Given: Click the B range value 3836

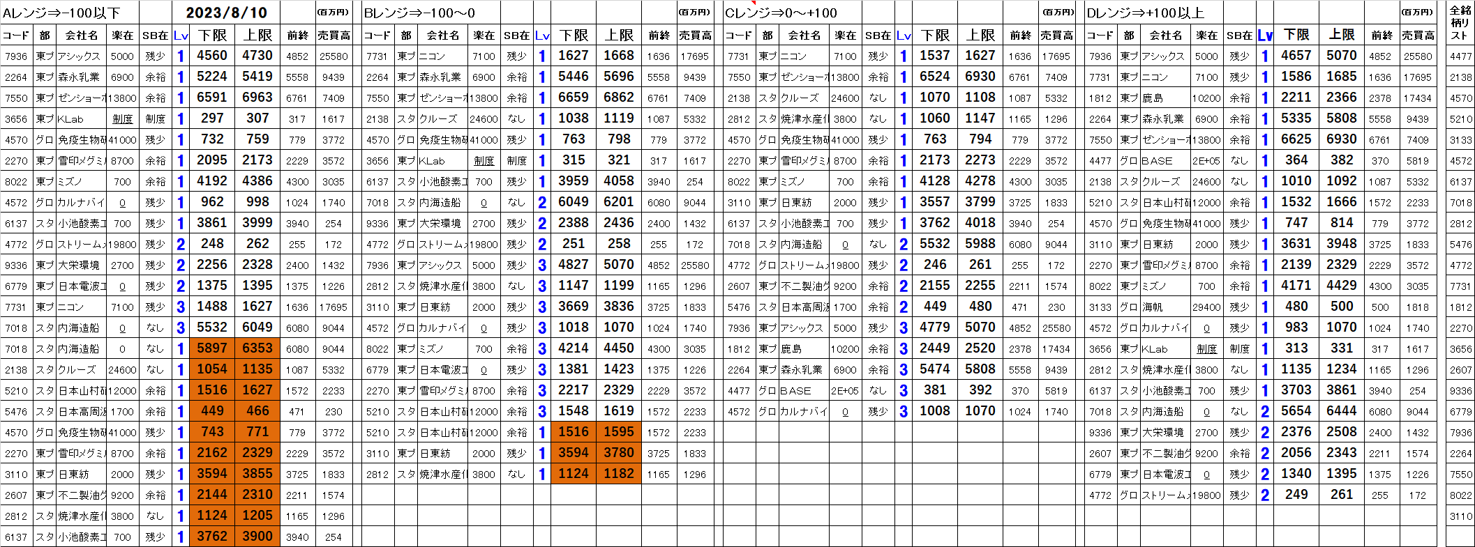Looking at the screenshot, I should click(619, 307).
